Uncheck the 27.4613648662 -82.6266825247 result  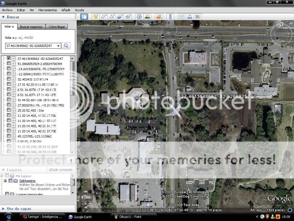tap(9, 58)
